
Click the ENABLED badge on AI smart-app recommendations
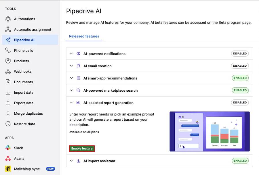pyautogui.click(x=240, y=78)
